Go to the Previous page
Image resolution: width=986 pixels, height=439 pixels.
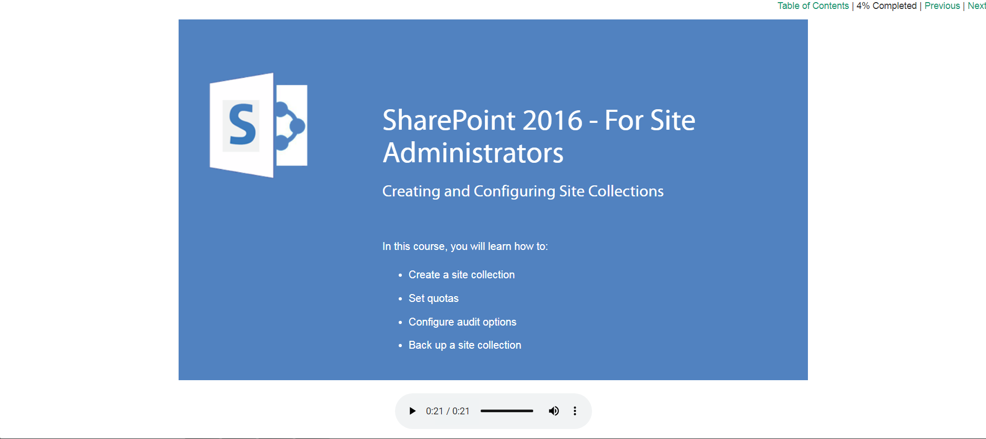(942, 6)
